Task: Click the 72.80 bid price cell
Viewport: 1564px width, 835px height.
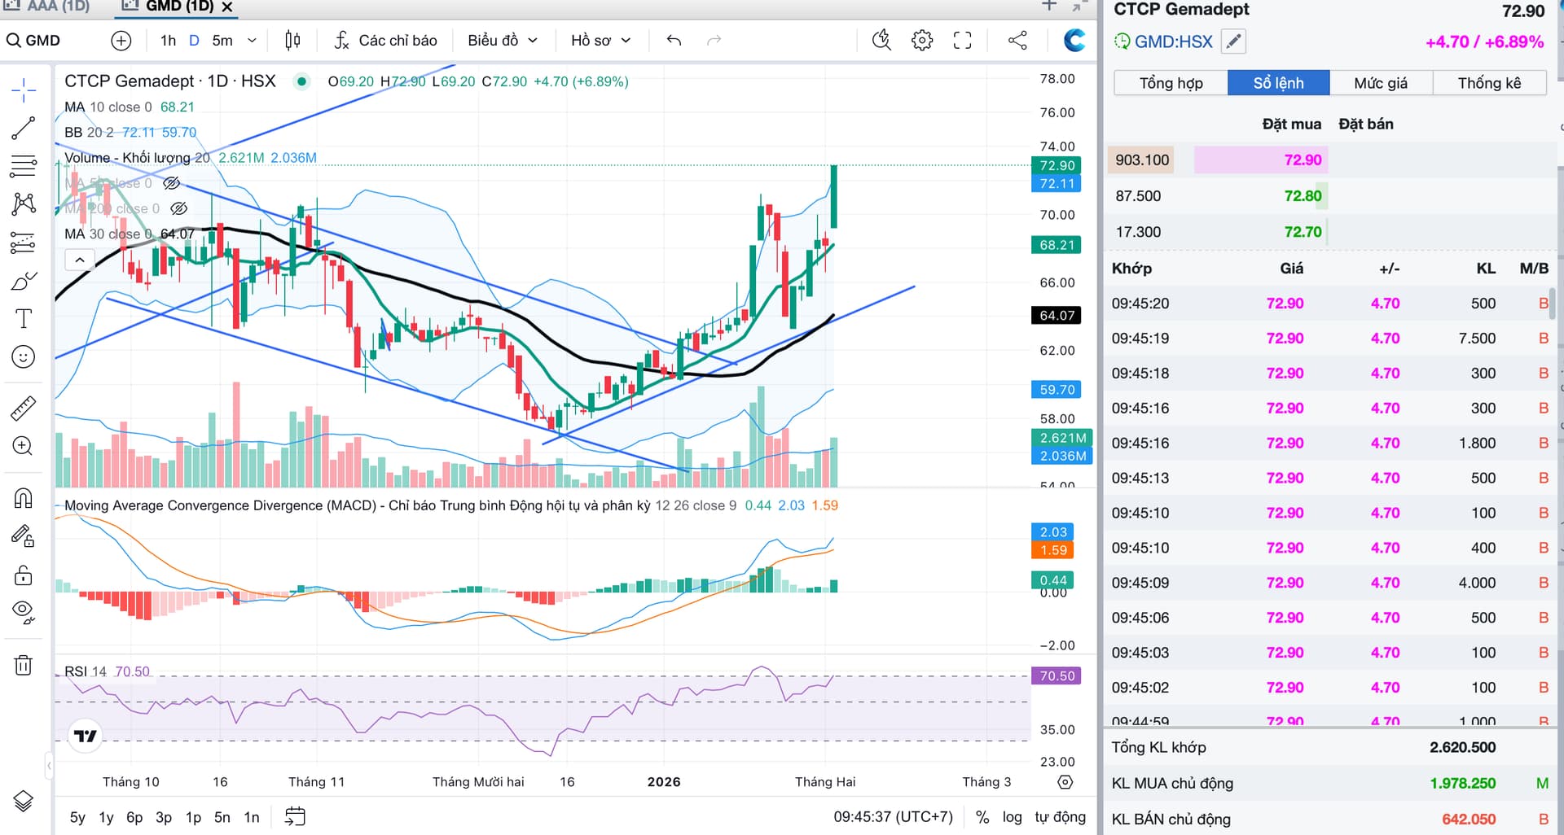Action: click(x=1303, y=196)
